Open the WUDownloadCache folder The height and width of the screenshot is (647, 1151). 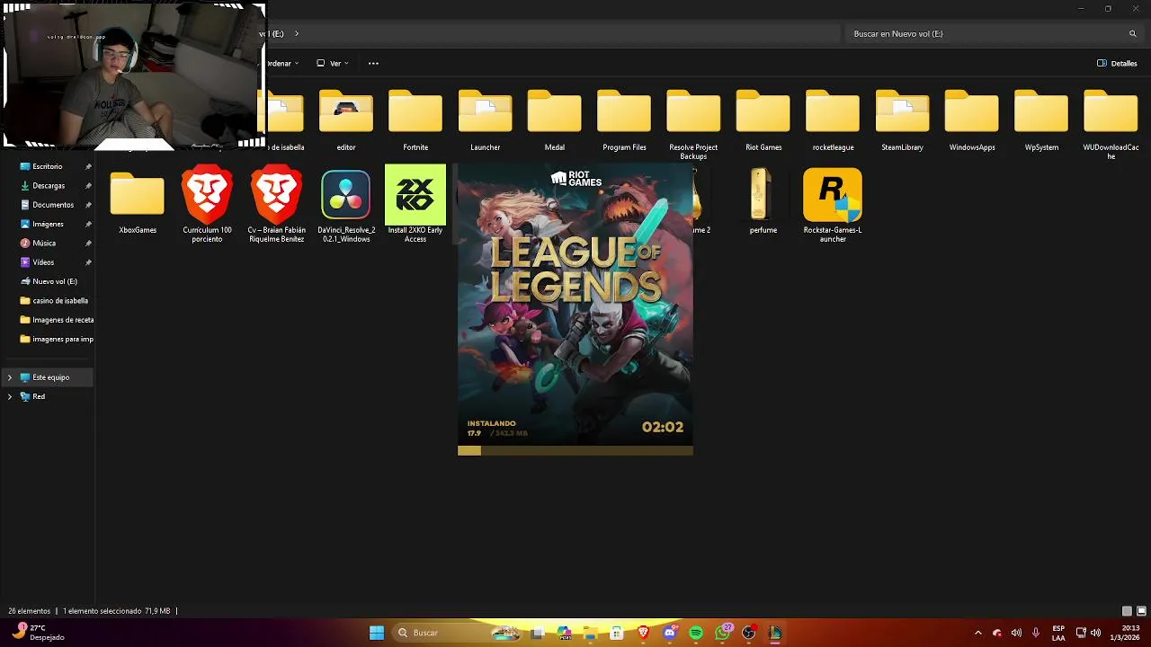[x=1111, y=124]
